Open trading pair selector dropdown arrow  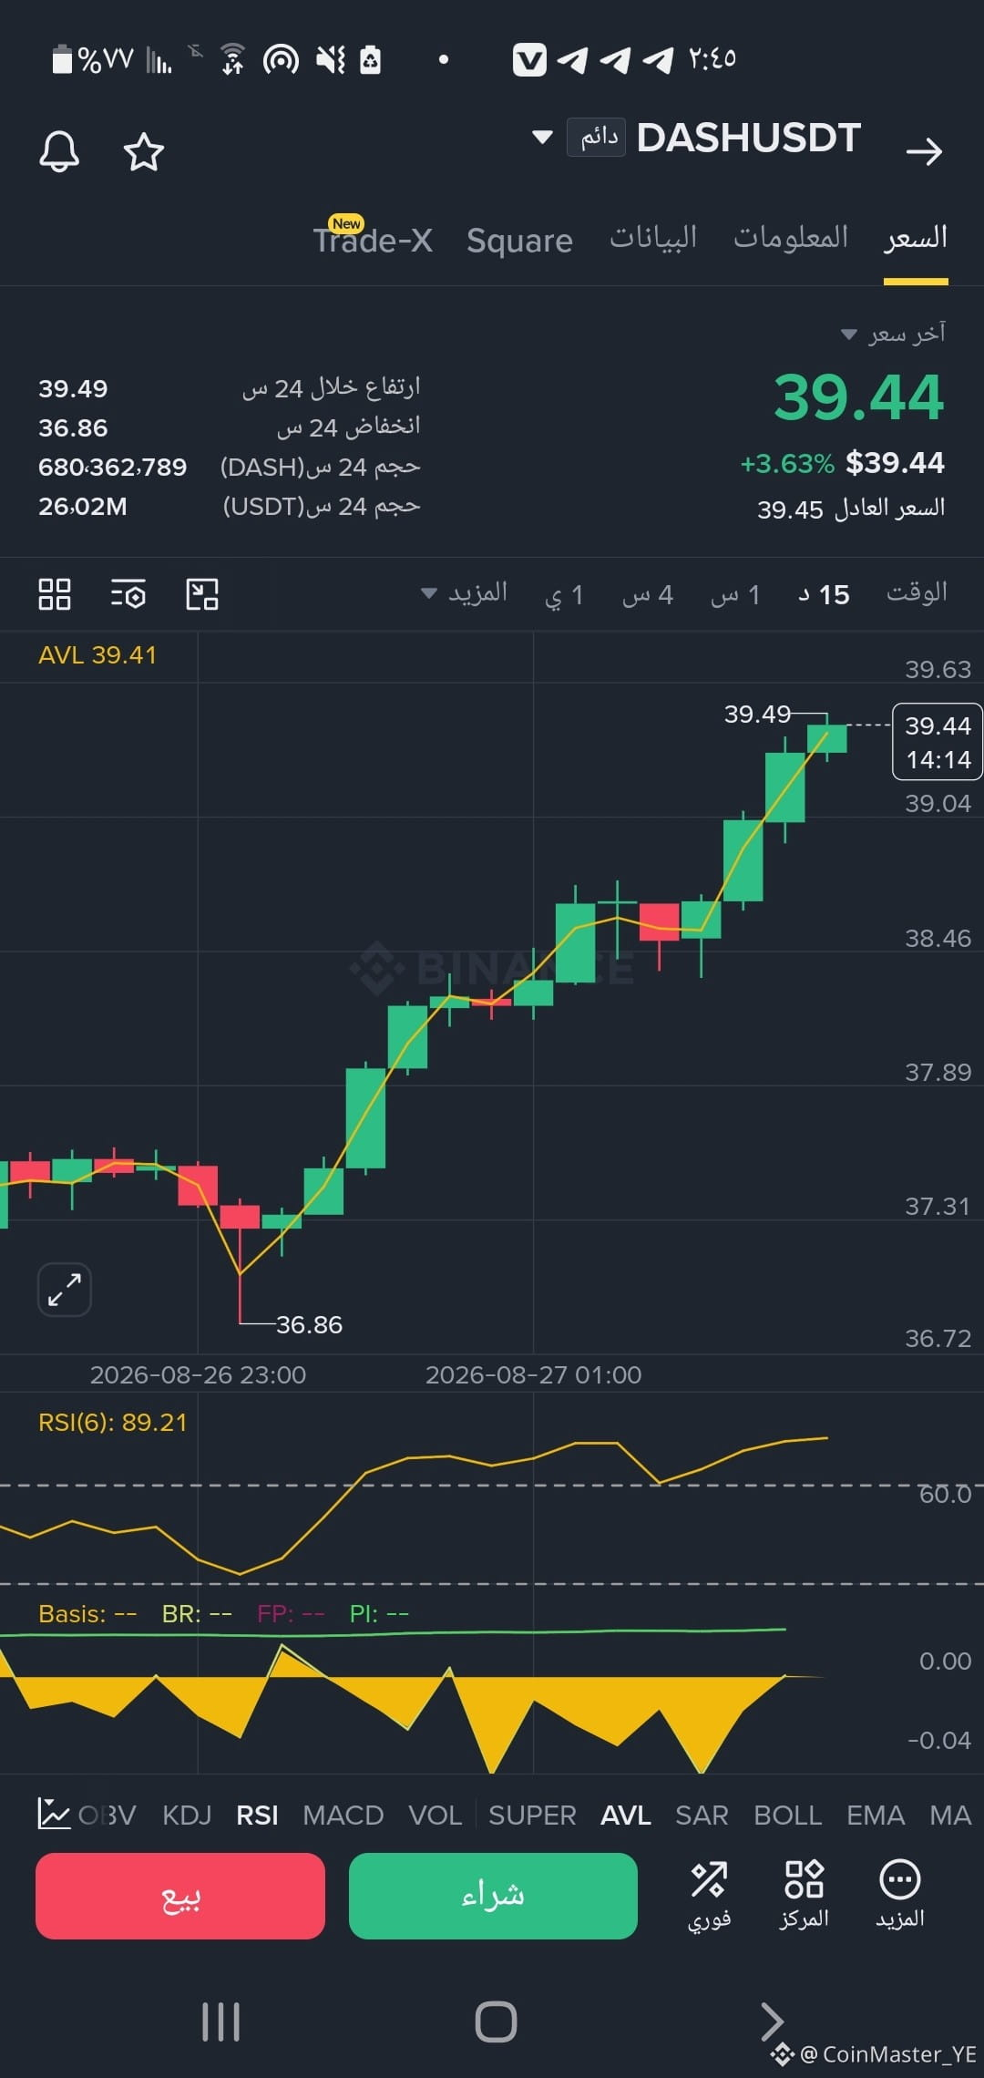click(x=542, y=138)
